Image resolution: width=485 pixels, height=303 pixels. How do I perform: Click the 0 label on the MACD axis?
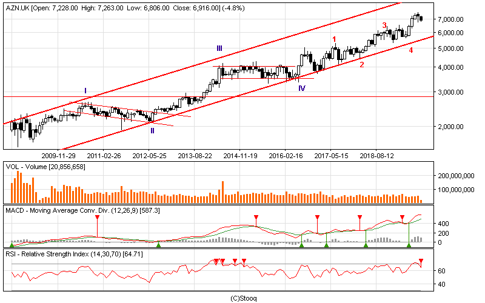[440, 243]
